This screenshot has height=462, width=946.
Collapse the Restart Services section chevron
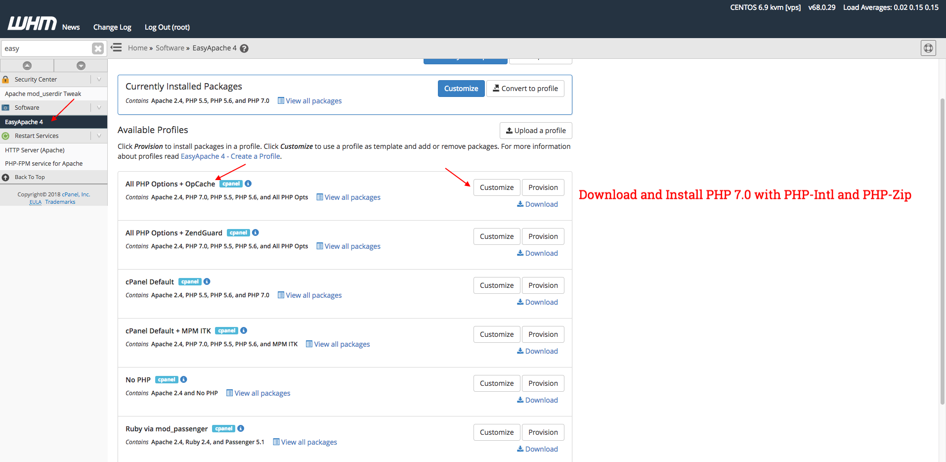tap(99, 136)
